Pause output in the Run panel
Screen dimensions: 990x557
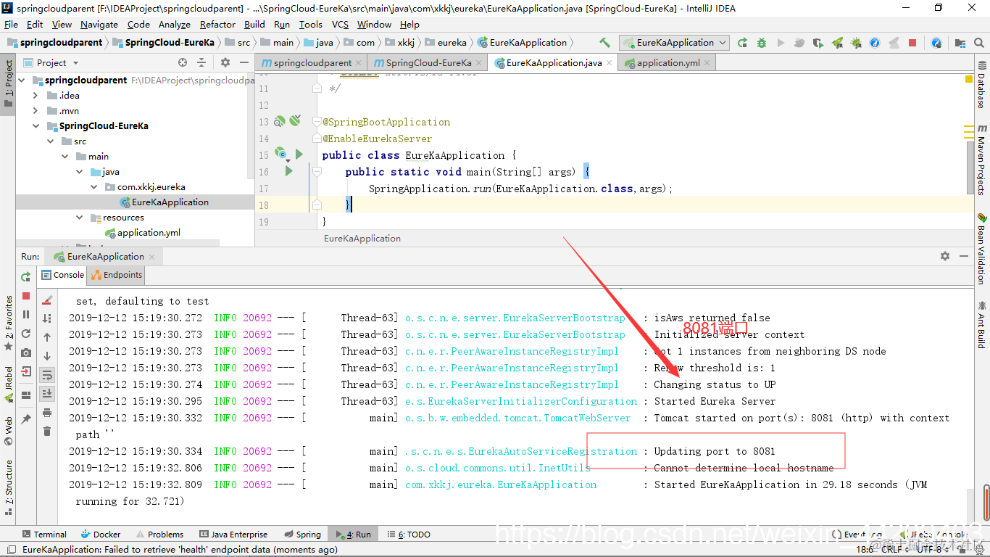pyautogui.click(x=26, y=315)
